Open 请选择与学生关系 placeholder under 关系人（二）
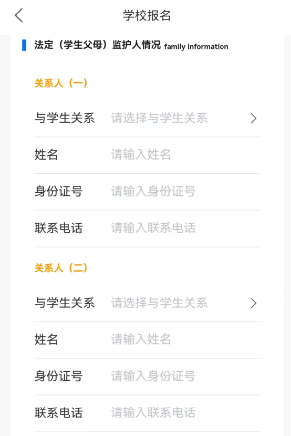 point(159,303)
